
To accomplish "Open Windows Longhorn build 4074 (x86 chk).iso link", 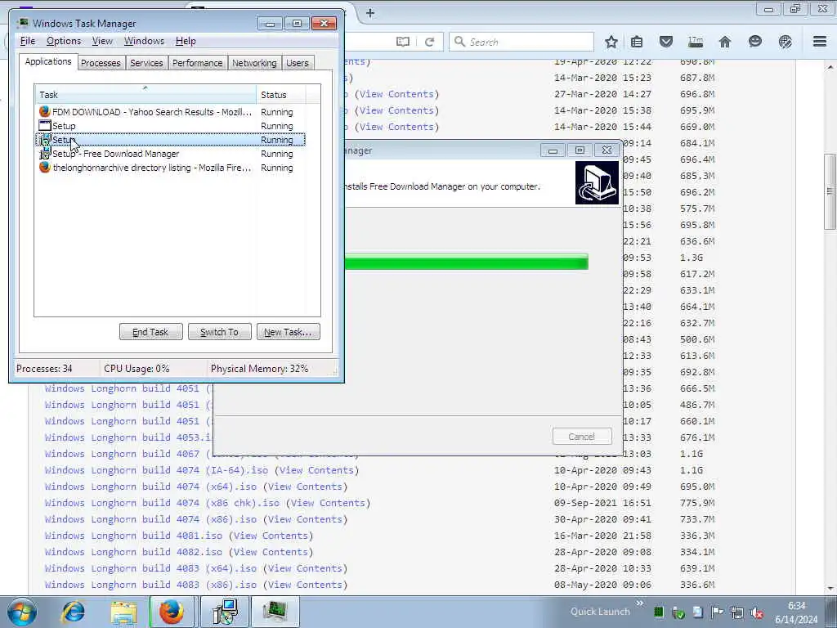I will click(x=163, y=503).
